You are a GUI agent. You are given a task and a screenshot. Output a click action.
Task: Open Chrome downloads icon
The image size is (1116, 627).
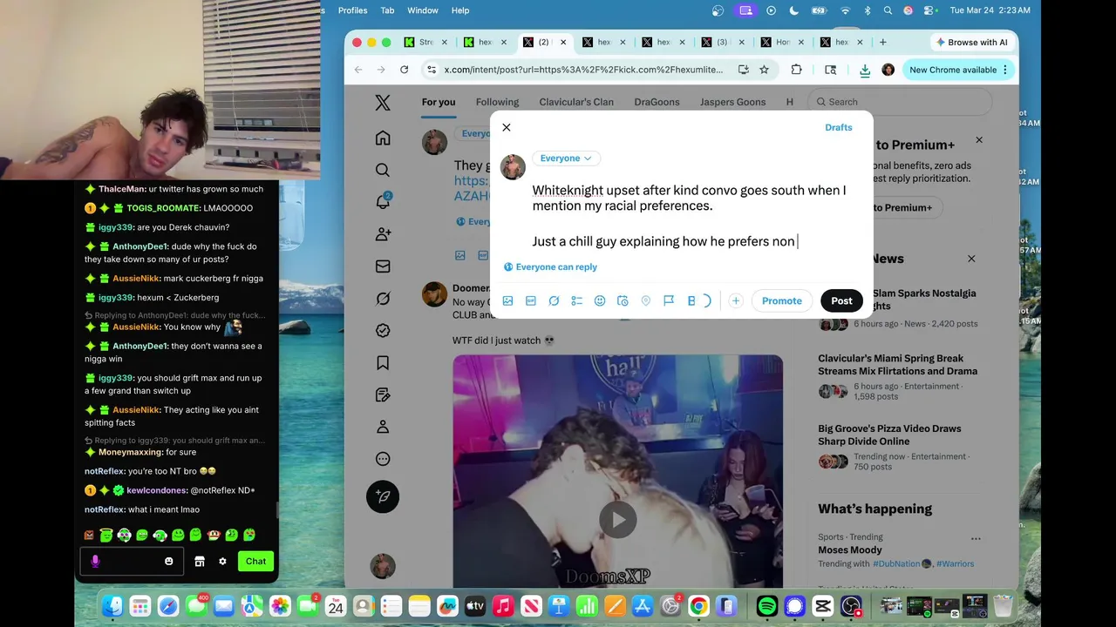click(865, 71)
